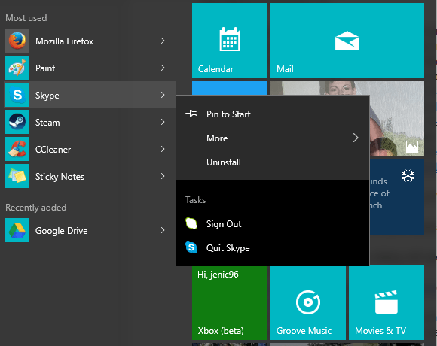The width and height of the screenshot is (437, 346).
Task: Click the Google Drive label text
Action: click(x=61, y=231)
